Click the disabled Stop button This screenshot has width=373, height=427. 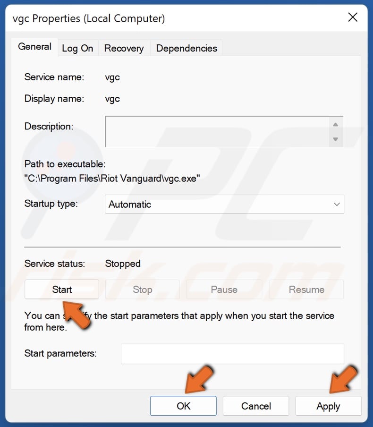[142, 289]
